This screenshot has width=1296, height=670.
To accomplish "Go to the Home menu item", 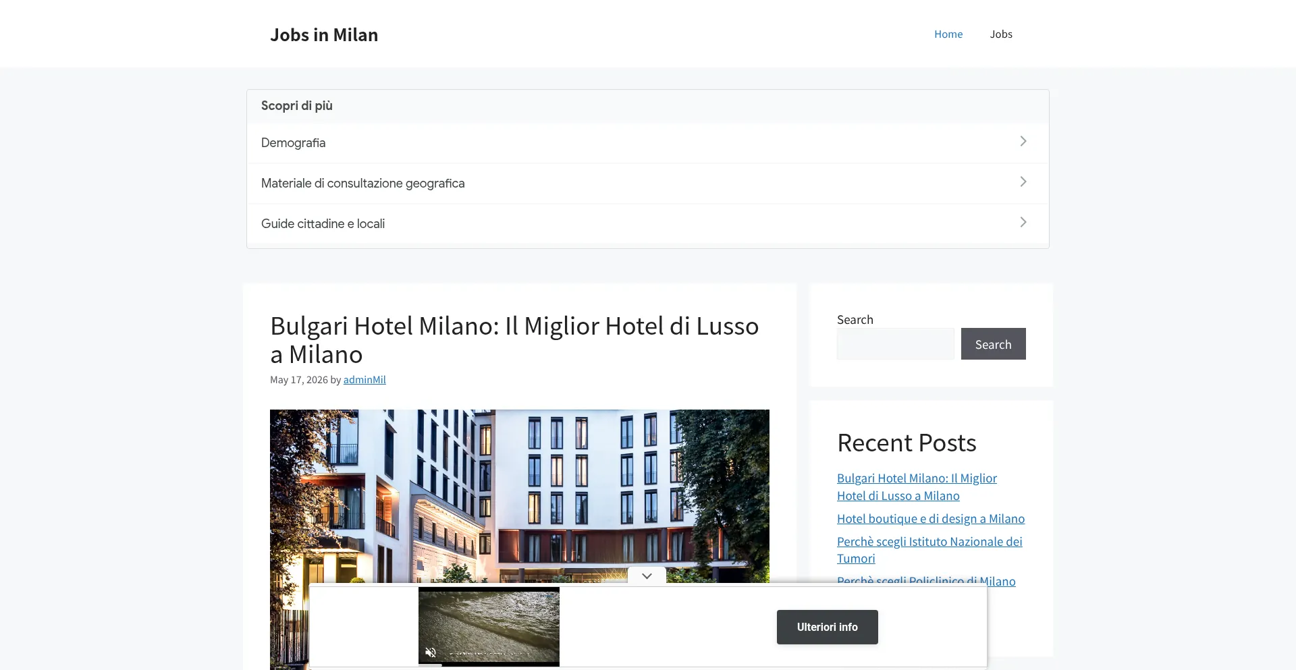I will click(x=948, y=34).
